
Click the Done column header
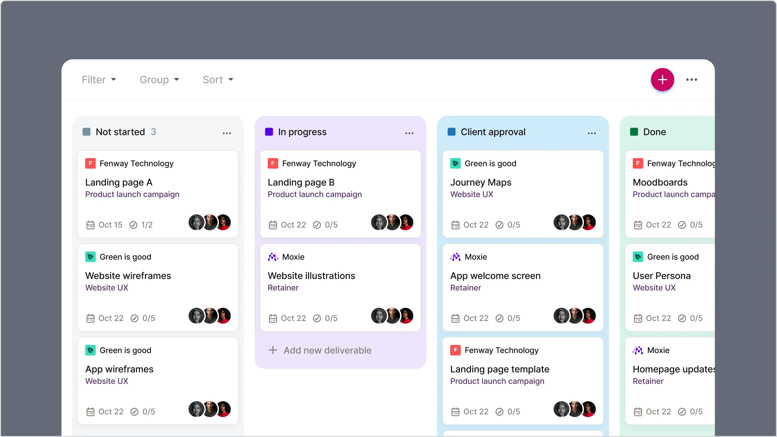pyautogui.click(x=654, y=132)
